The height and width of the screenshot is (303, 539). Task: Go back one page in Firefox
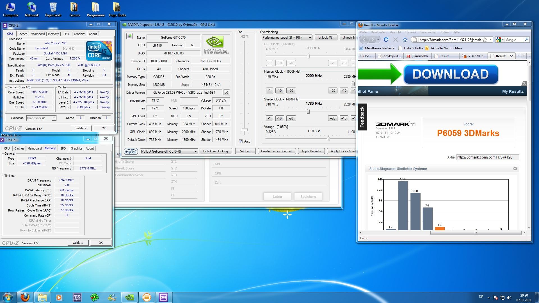click(x=364, y=40)
